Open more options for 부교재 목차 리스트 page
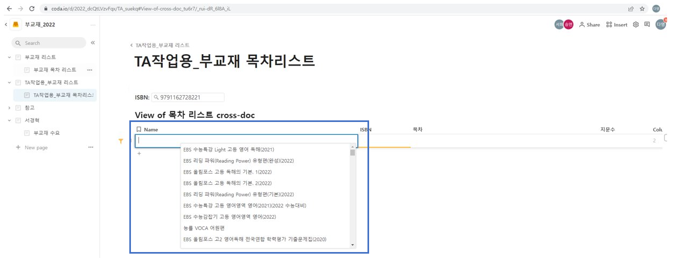Viewport: 673px width, 266px height. 90,70
